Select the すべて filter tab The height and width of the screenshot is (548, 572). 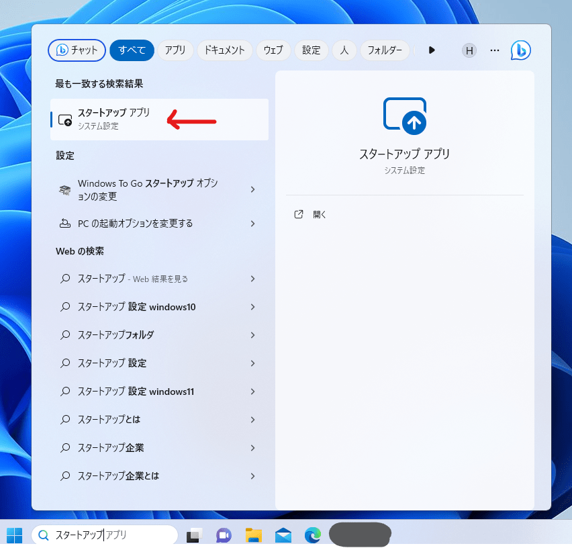(x=132, y=50)
